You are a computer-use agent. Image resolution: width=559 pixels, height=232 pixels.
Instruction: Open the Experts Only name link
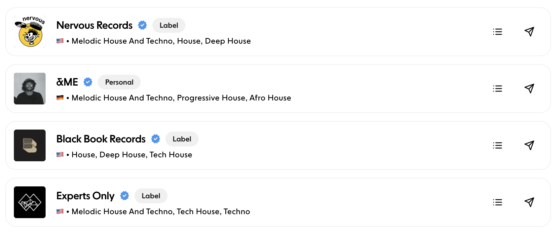click(x=86, y=196)
